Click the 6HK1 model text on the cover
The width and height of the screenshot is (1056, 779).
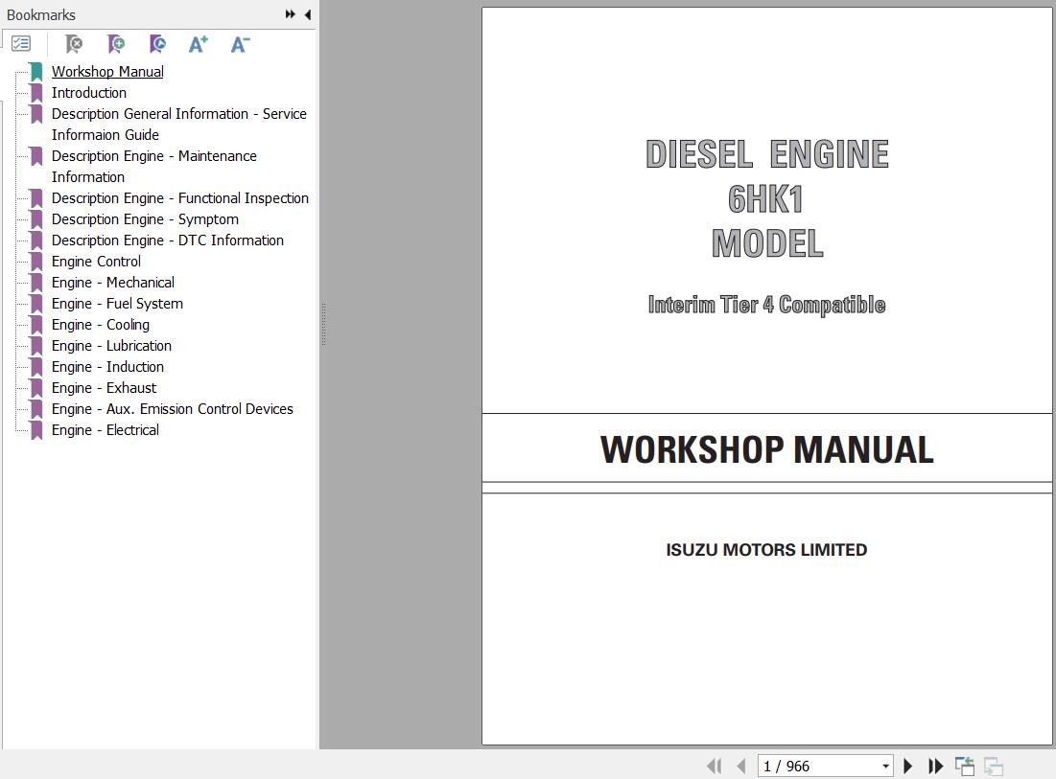pos(766,198)
